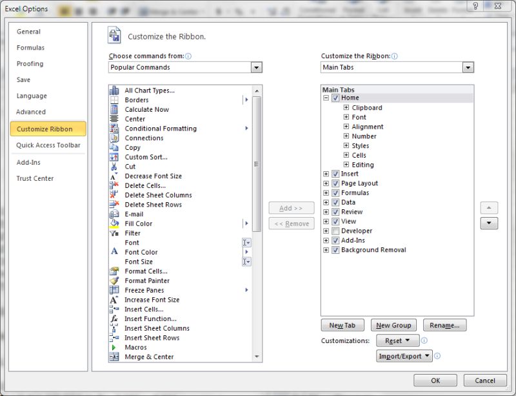Open the Choose commands from dropdown
The image size is (516, 396).
coord(257,67)
